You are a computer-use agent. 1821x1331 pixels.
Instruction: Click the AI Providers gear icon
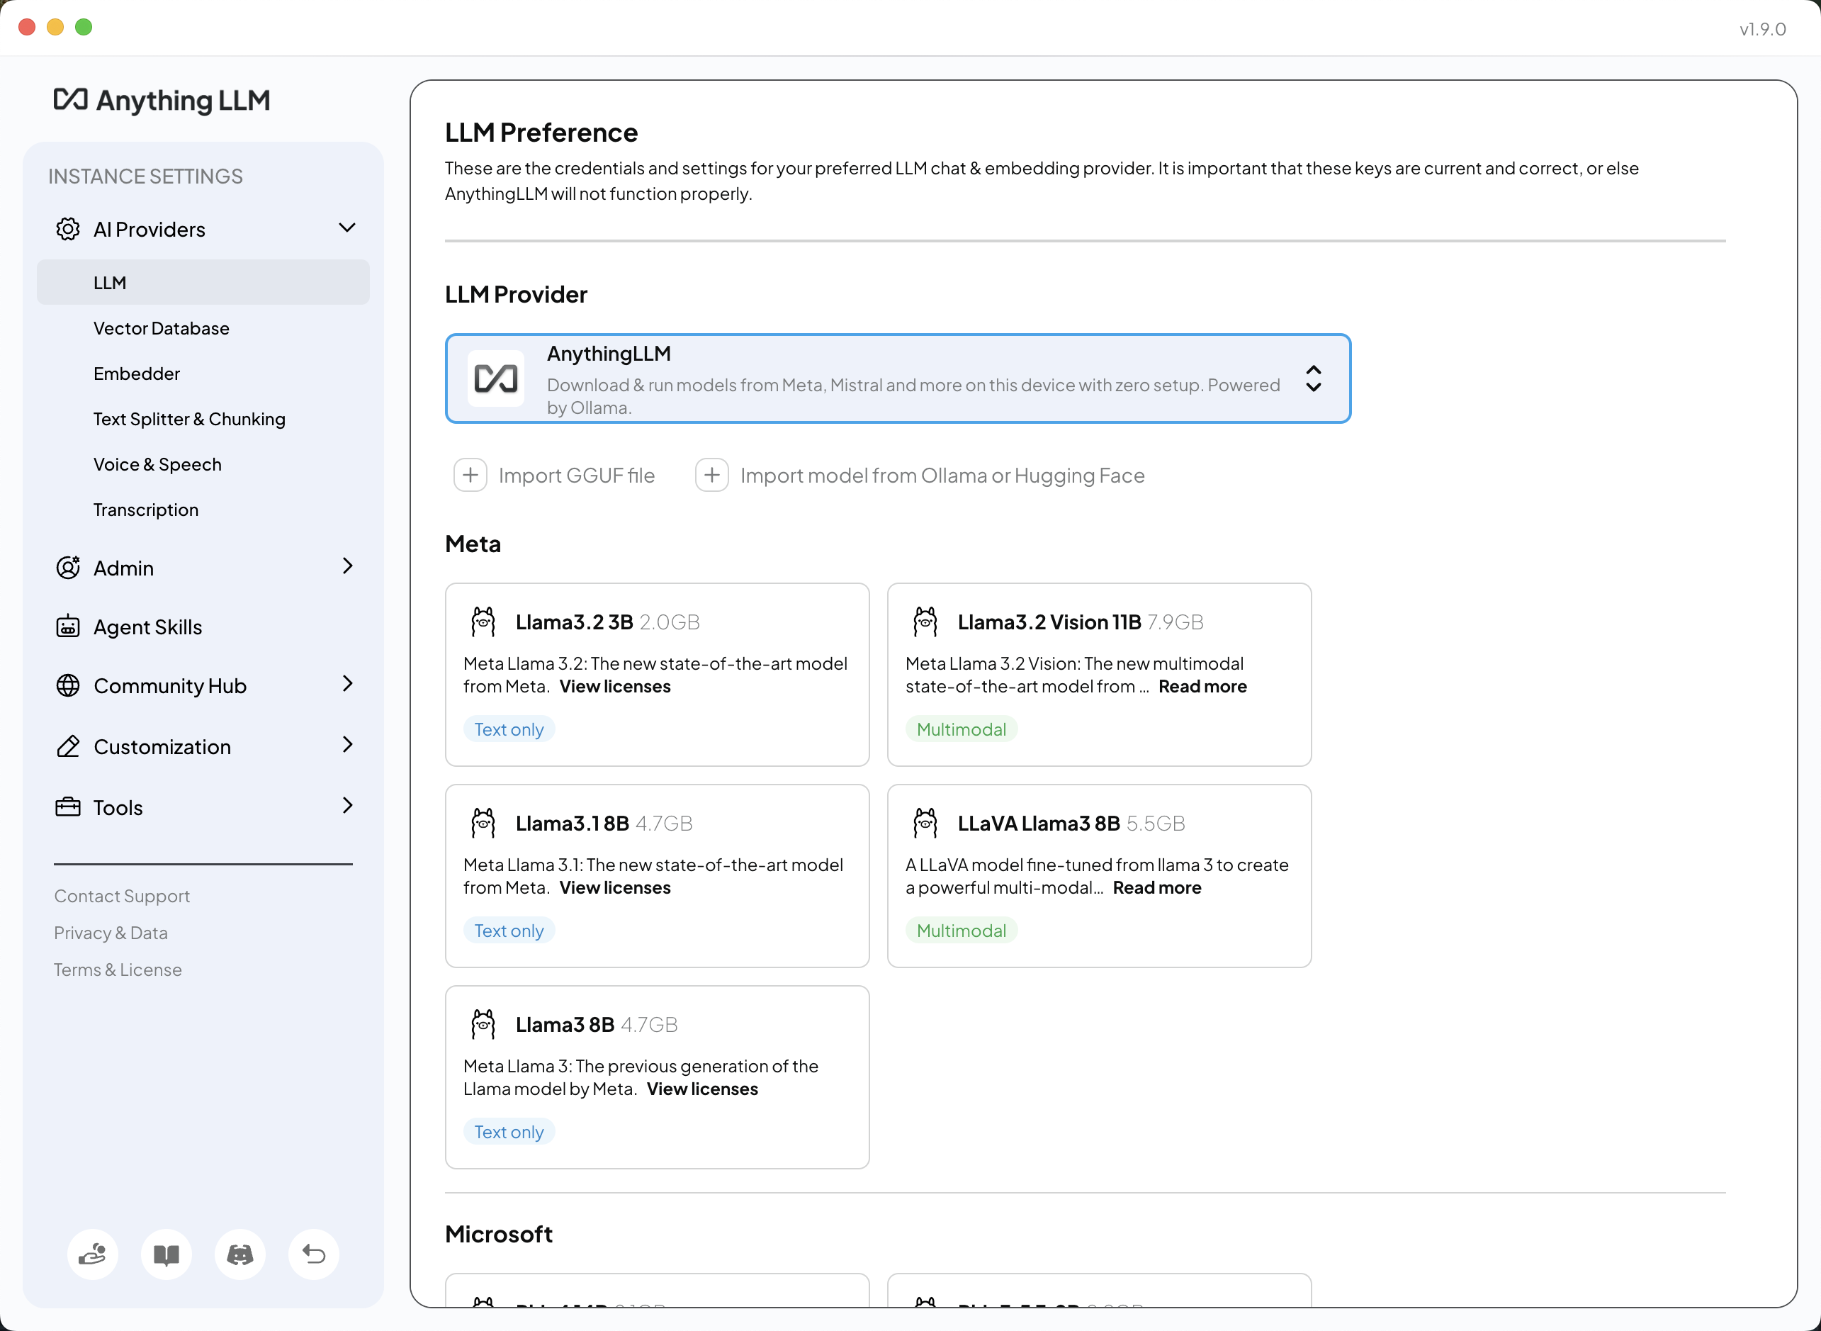(67, 229)
